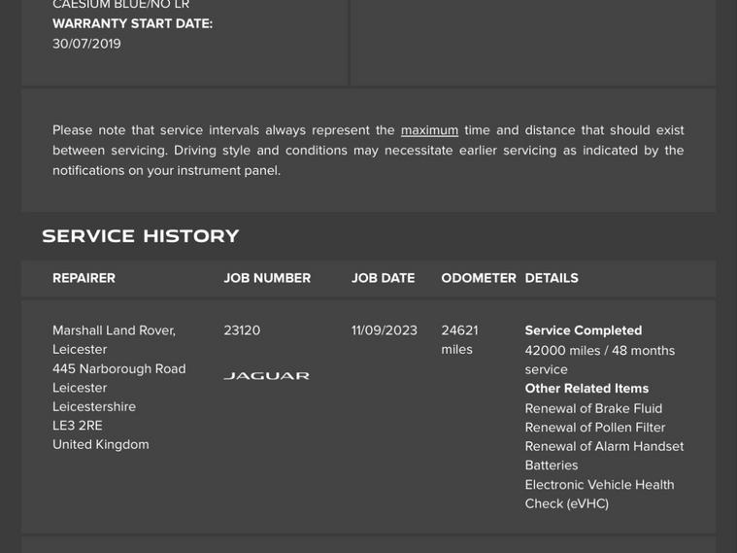
Task: Click the 42000 miles / 48 months service text
Action: [599, 360]
